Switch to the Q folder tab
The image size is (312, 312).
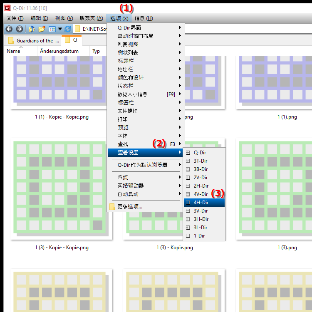(x=72, y=40)
